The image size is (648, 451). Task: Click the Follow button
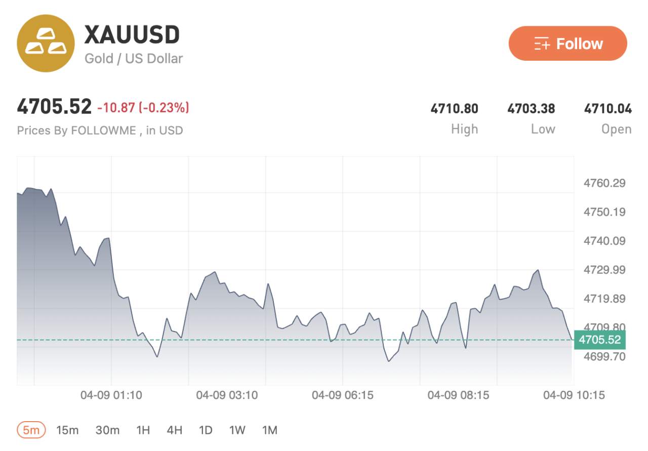click(568, 44)
